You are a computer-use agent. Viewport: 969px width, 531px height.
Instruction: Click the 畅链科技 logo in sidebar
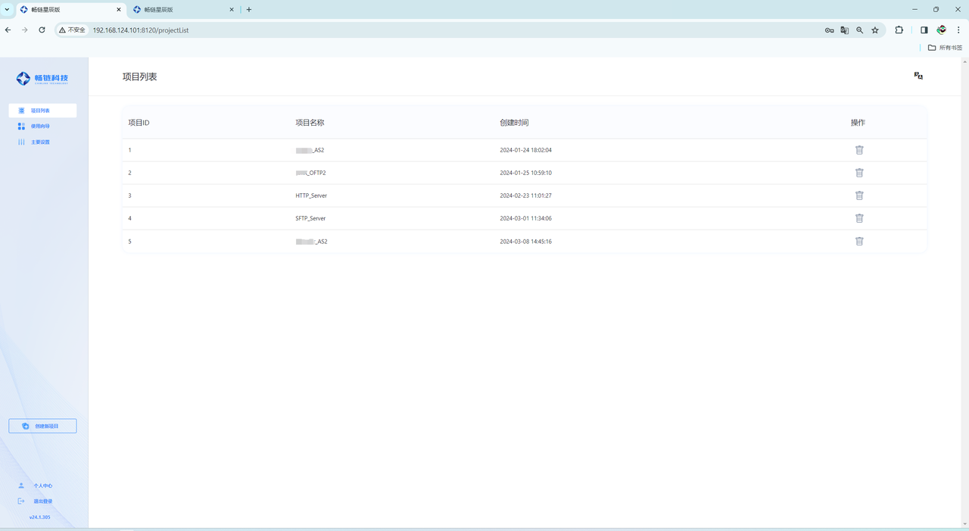click(x=43, y=78)
